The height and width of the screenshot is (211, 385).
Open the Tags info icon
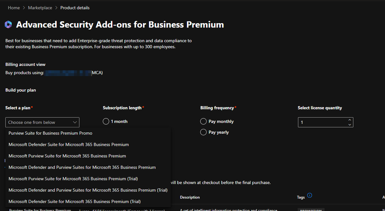(x=309, y=196)
